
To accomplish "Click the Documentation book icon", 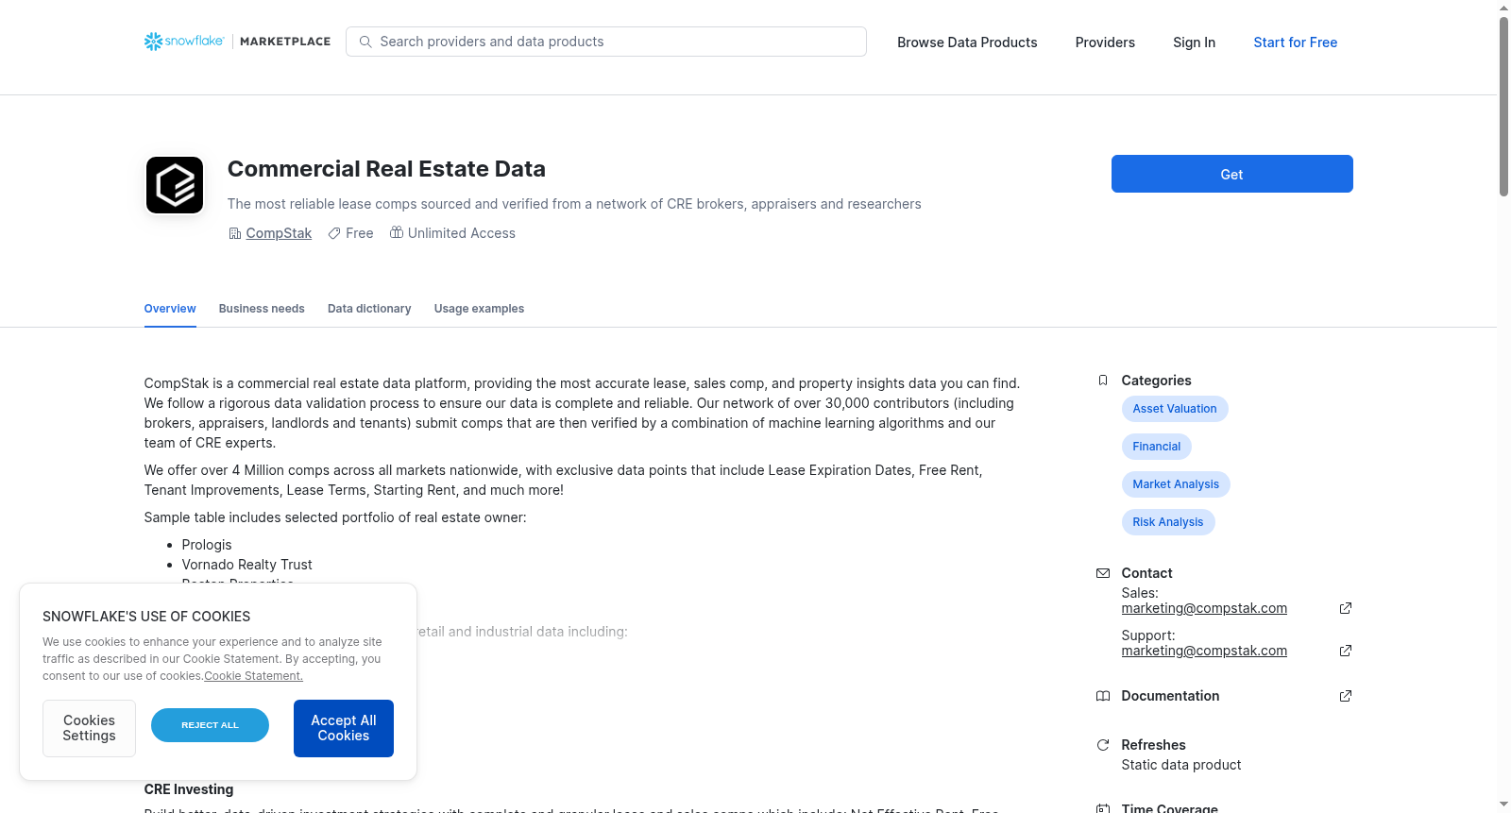I will click(x=1103, y=696).
